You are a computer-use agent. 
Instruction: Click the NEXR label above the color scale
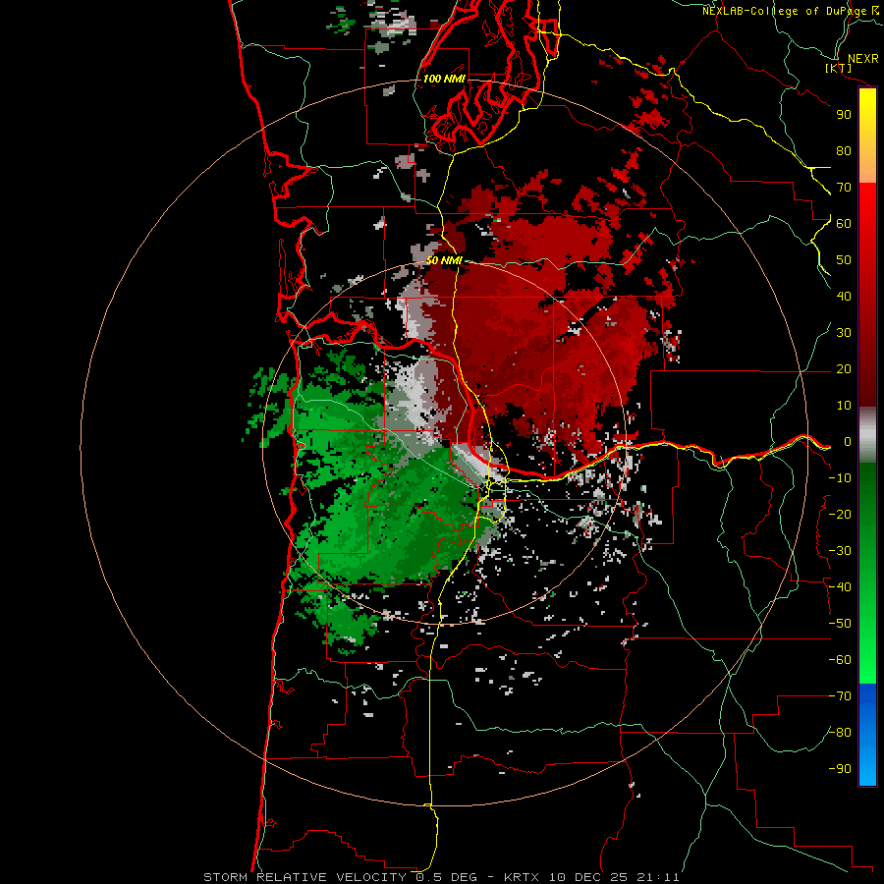863,59
